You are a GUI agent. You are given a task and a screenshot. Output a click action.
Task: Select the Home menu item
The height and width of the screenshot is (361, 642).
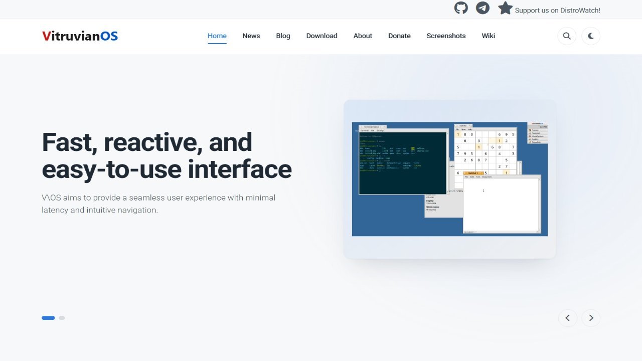click(217, 36)
